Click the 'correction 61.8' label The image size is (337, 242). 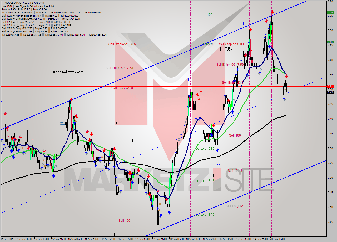(205, 181)
